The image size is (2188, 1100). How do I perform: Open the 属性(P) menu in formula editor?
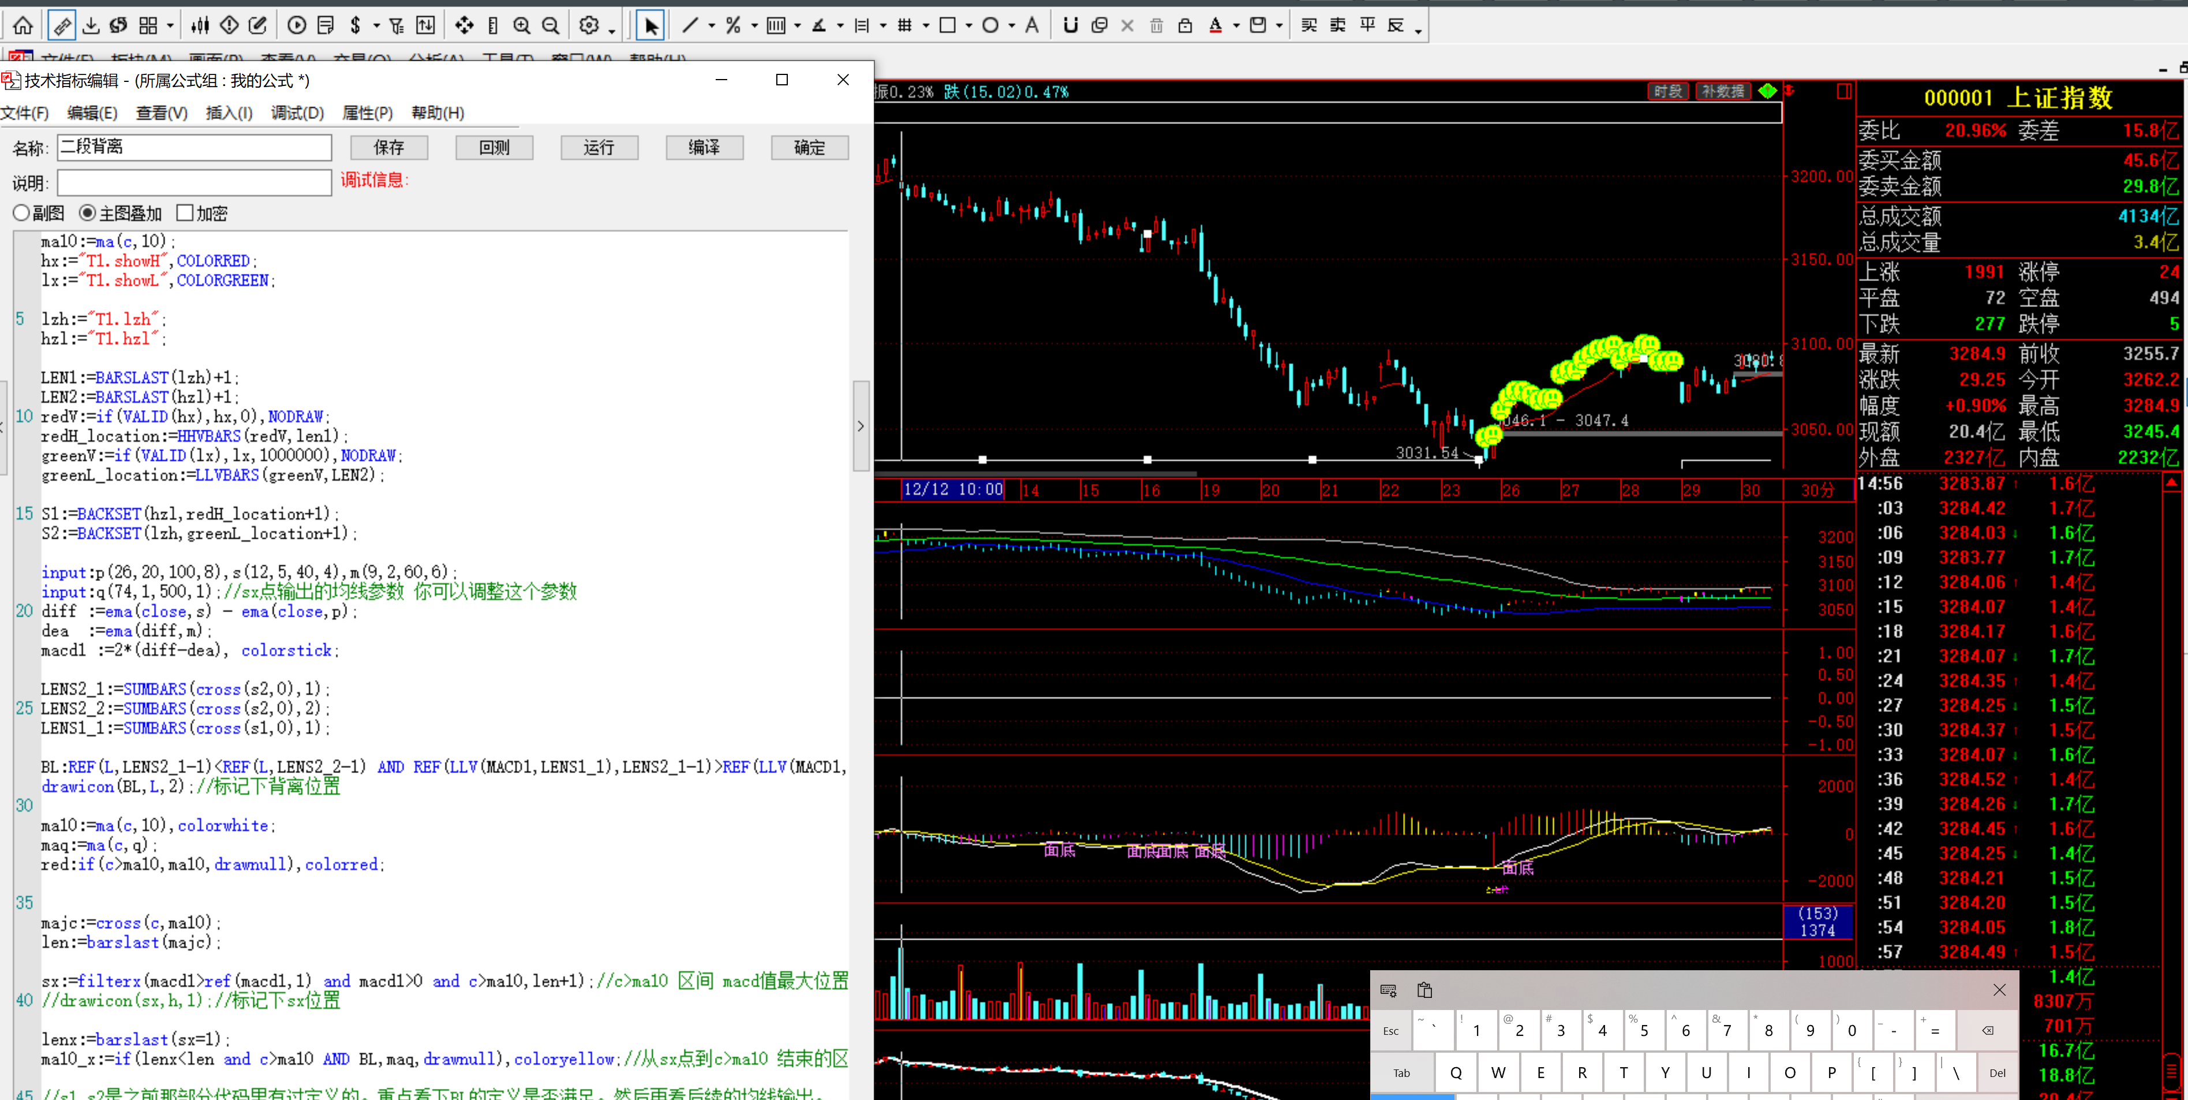(367, 113)
